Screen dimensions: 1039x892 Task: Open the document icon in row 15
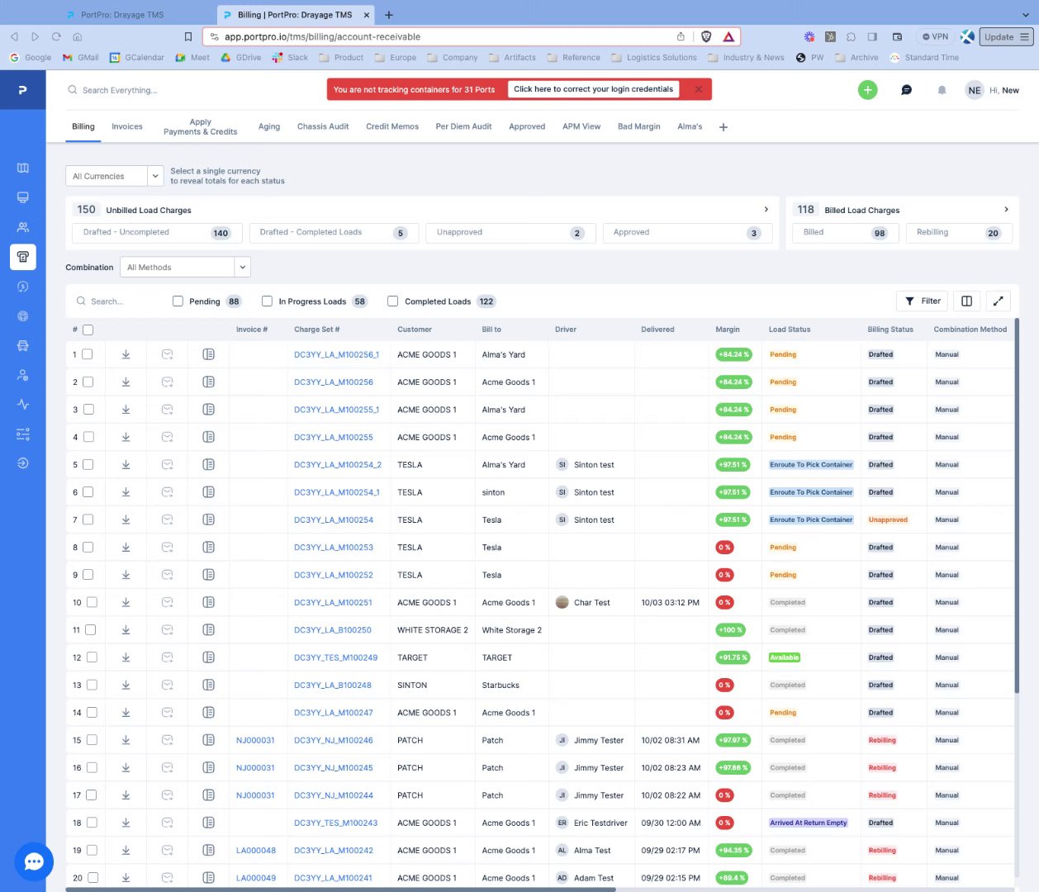[x=208, y=740]
